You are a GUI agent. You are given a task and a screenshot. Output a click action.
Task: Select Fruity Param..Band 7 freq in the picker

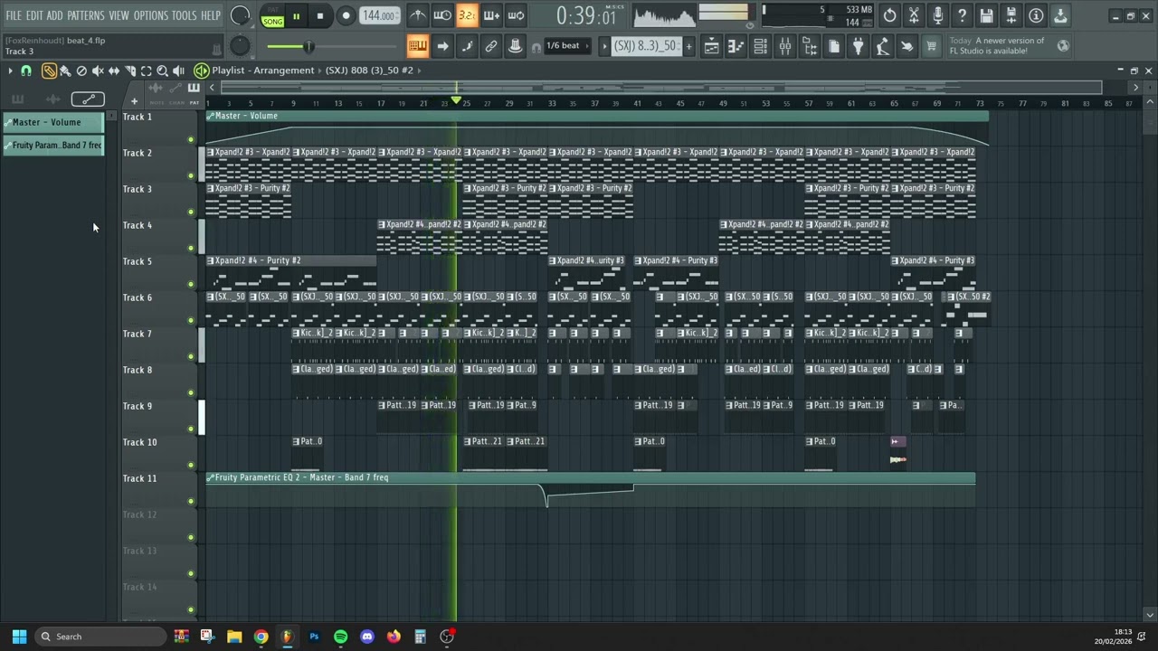pyautogui.click(x=54, y=146)
